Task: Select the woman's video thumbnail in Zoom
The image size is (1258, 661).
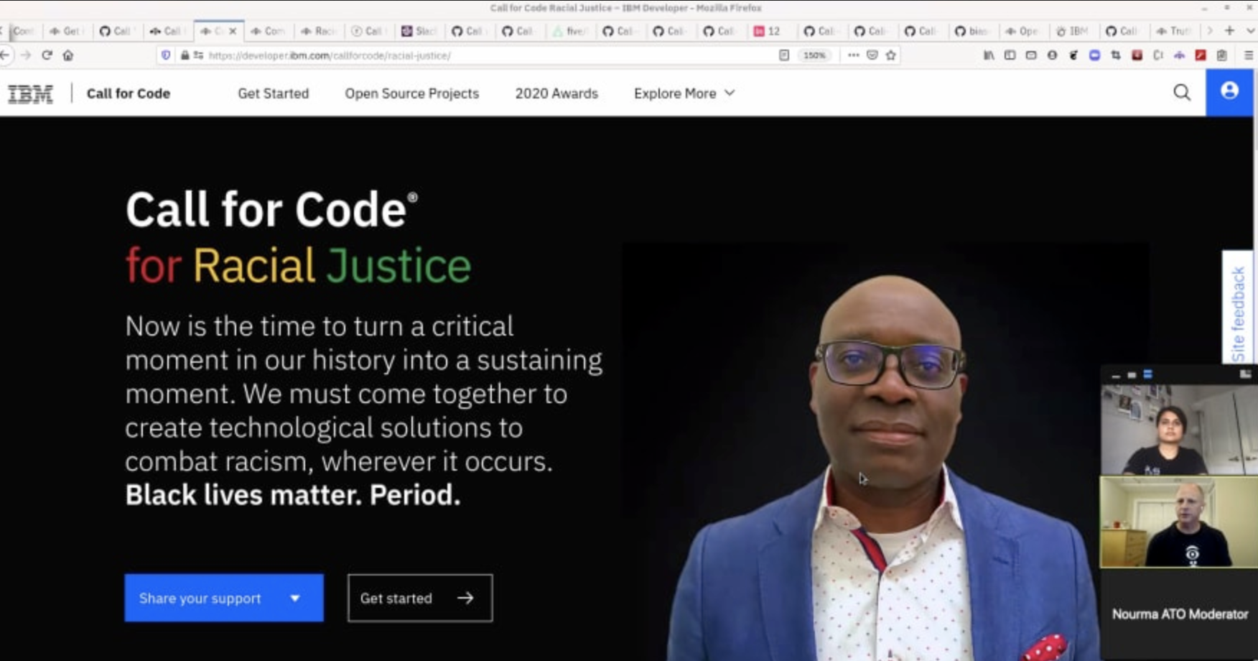Action: (1179, 430)
